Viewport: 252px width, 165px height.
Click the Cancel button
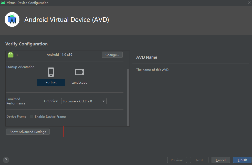(x=221, y=160)
